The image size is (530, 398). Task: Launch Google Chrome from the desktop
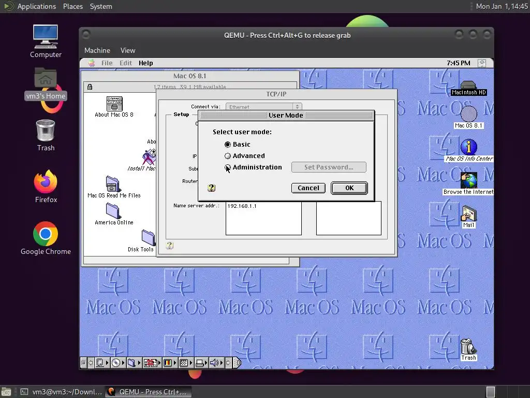[46, 238]
